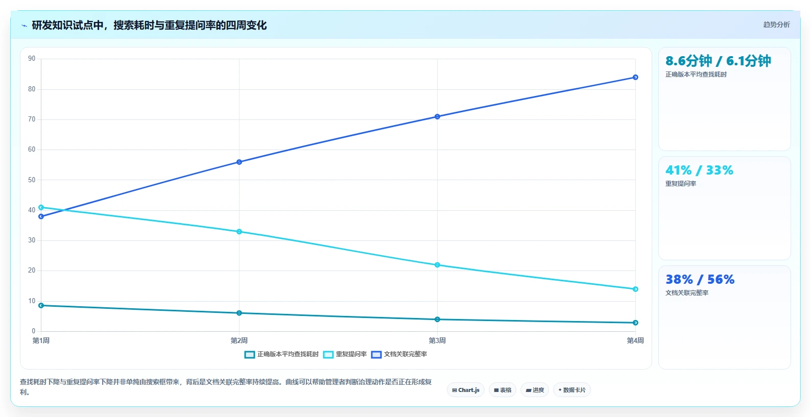This screenshot has height=417, width=811.
Task: Click the 第4周 x-axis label
Action: click(635, 340)
